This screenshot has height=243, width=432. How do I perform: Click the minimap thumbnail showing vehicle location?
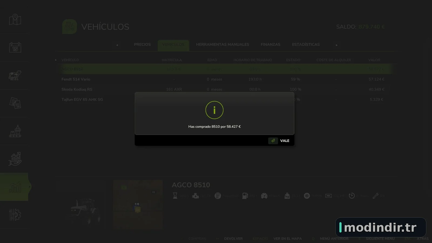[138, 204]
